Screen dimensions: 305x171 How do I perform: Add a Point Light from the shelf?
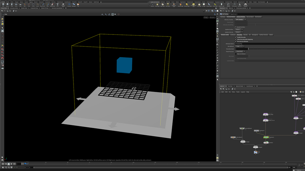[157, 5]
